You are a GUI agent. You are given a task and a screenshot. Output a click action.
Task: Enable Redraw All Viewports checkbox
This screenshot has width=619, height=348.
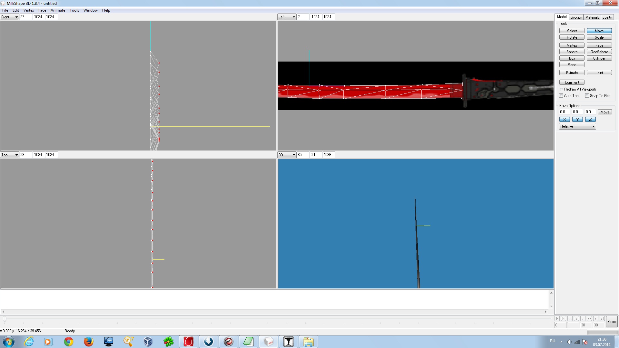[561, 89]
